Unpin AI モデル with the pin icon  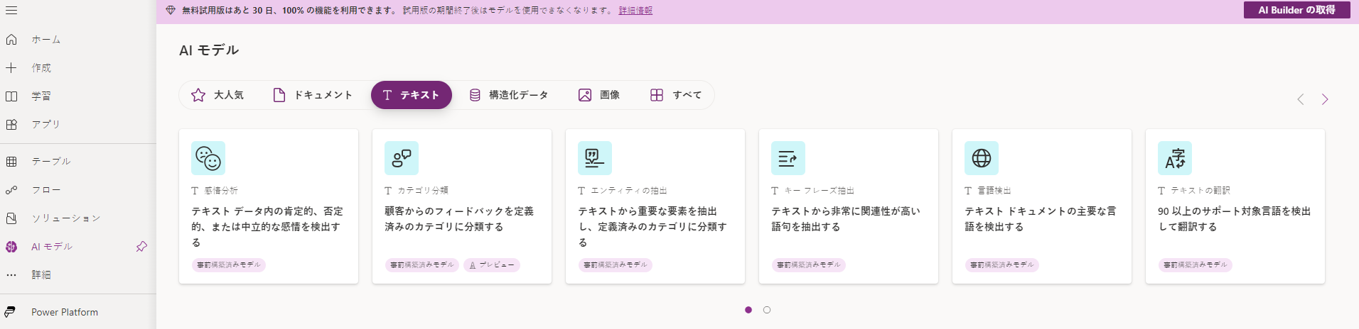click(x=141, y=247)
